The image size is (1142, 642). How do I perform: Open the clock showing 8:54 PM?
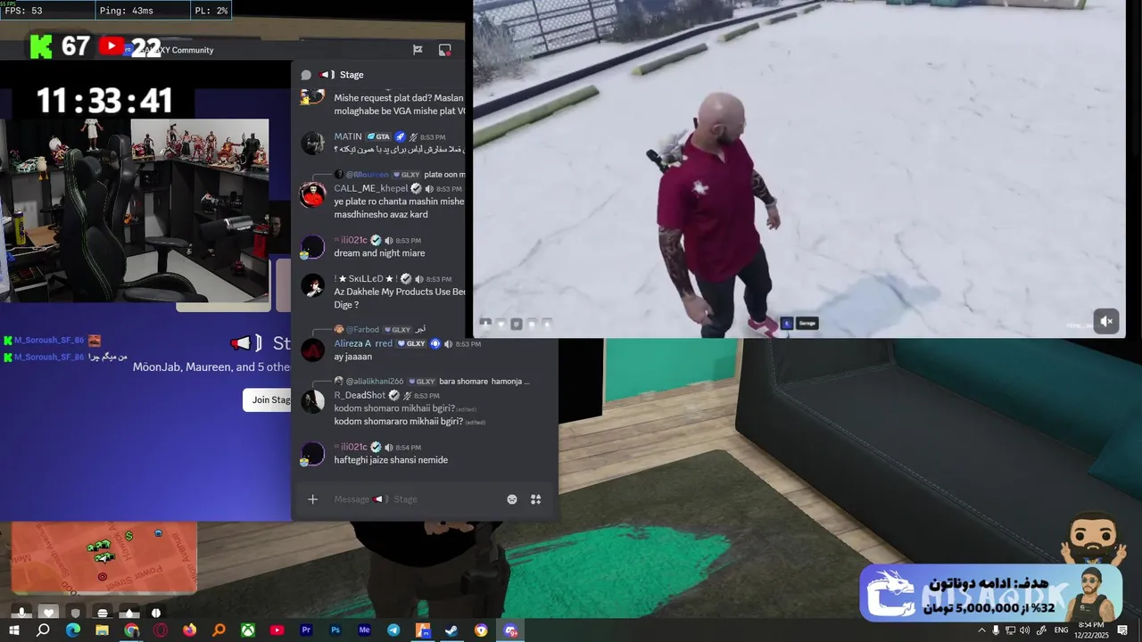(x=1091, y=630)
